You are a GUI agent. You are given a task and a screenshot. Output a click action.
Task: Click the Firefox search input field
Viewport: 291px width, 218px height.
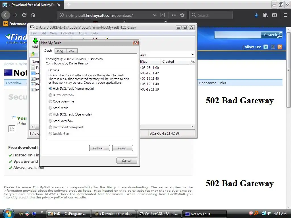pyautogui.click(x=211, y=15)
